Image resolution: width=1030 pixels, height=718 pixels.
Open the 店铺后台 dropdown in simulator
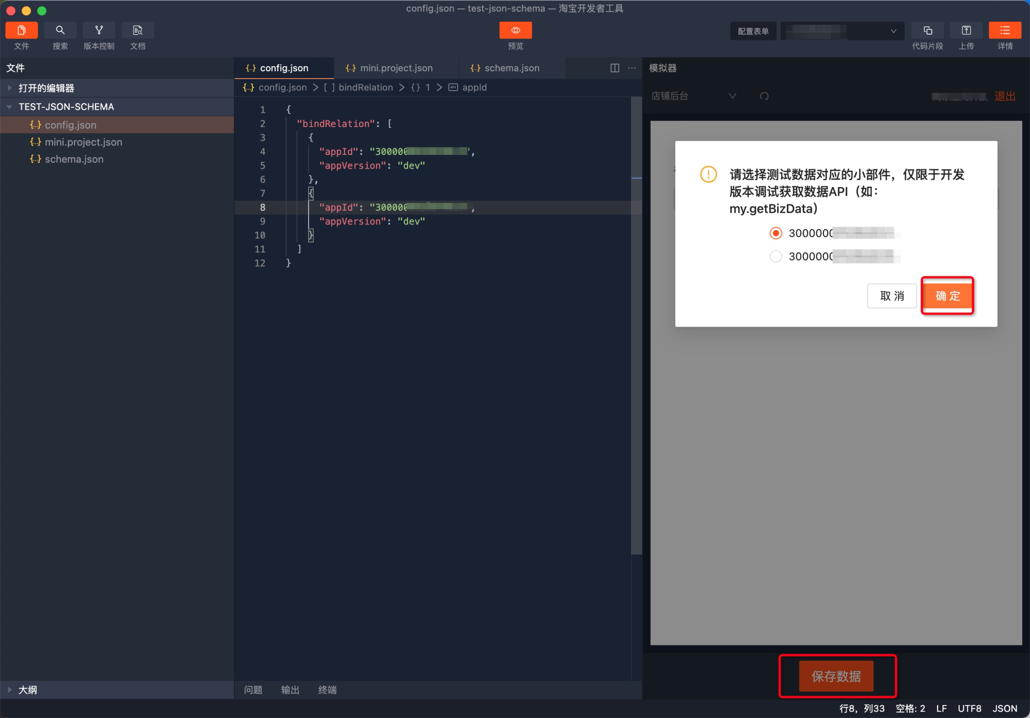[694, 96]
